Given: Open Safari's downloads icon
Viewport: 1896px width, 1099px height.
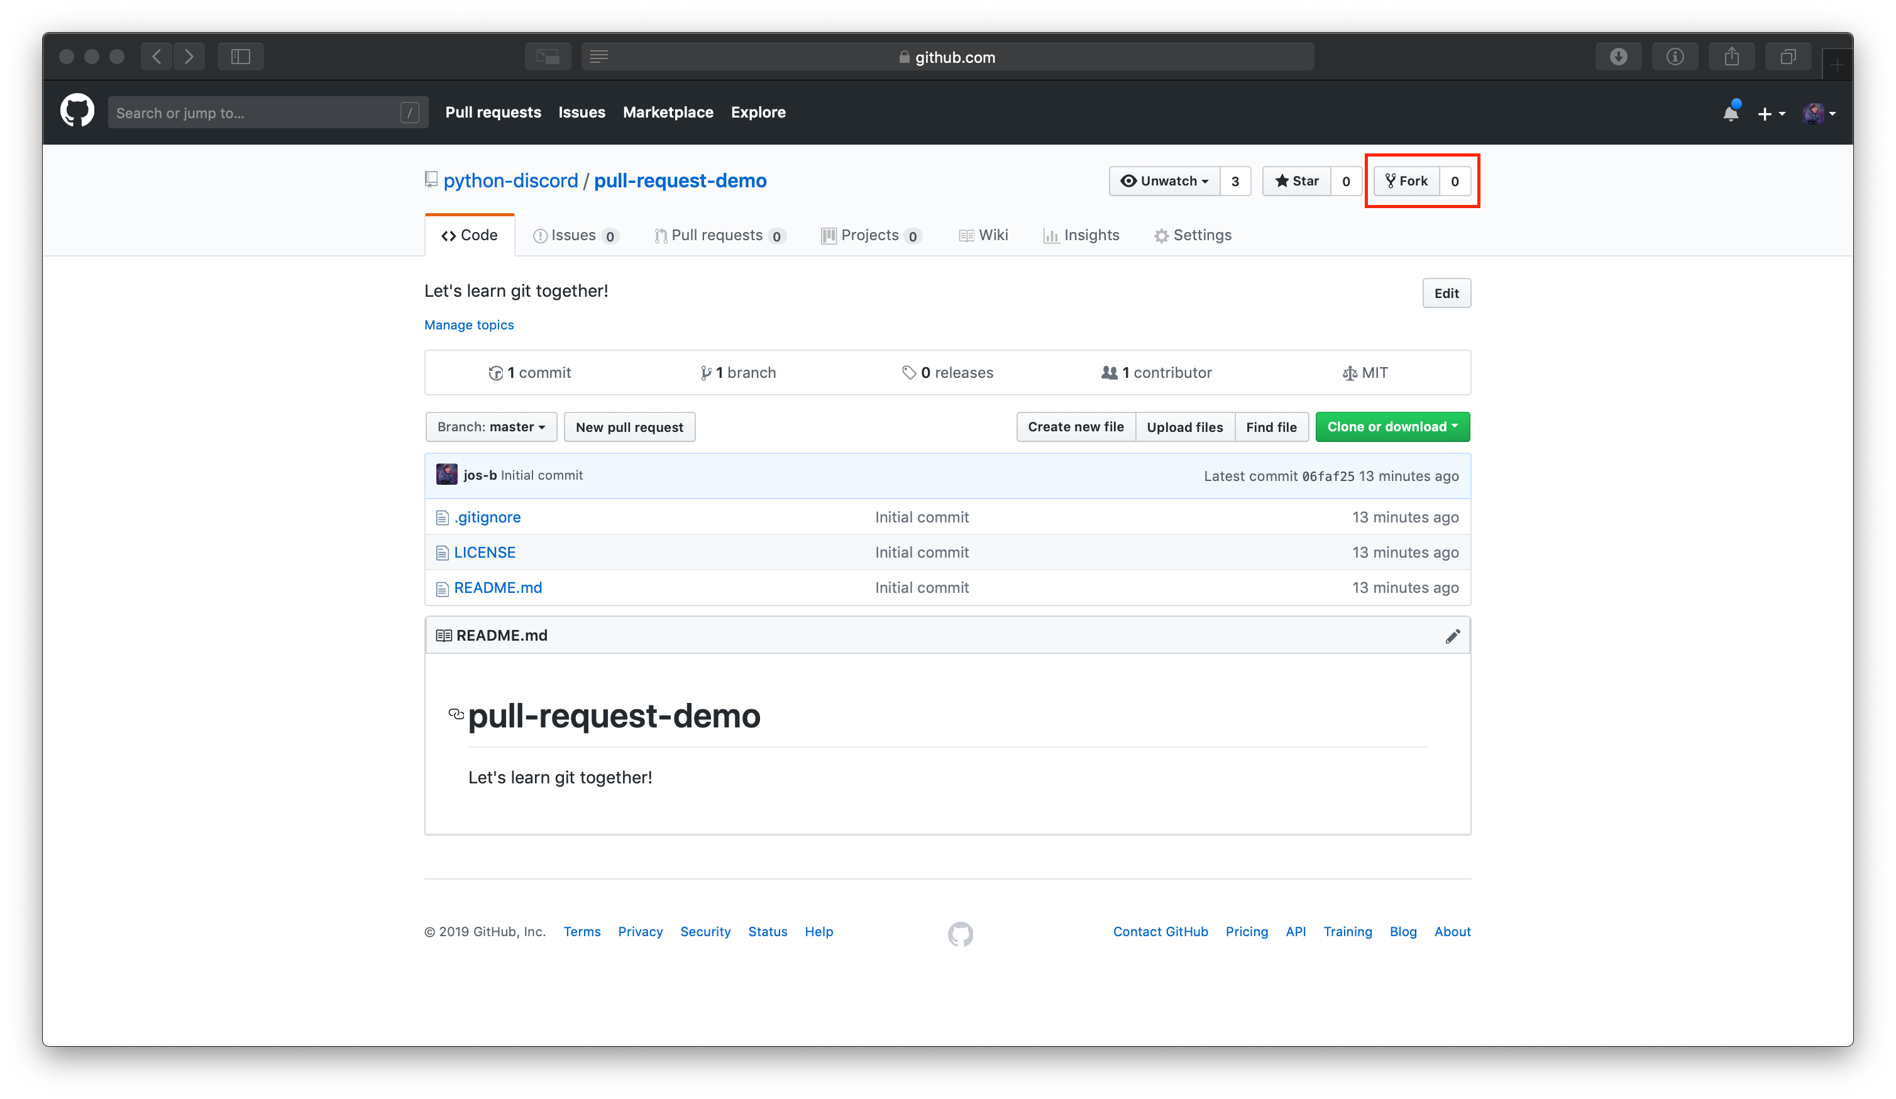Looking at the screenshot, I should click(x=1618, y=57).
